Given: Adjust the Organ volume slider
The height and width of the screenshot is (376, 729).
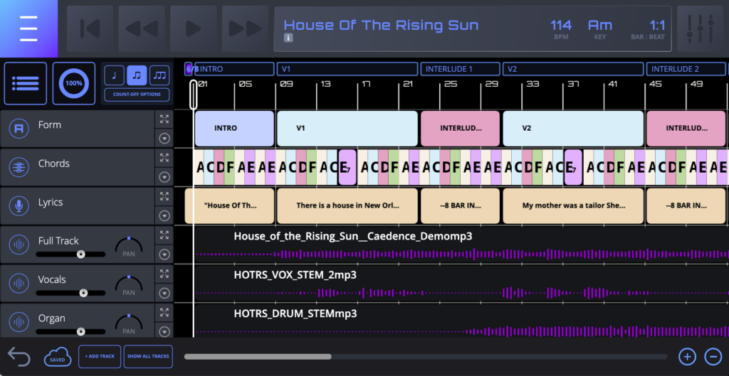Looking at the screenshot, I should (x=70, y=331).
